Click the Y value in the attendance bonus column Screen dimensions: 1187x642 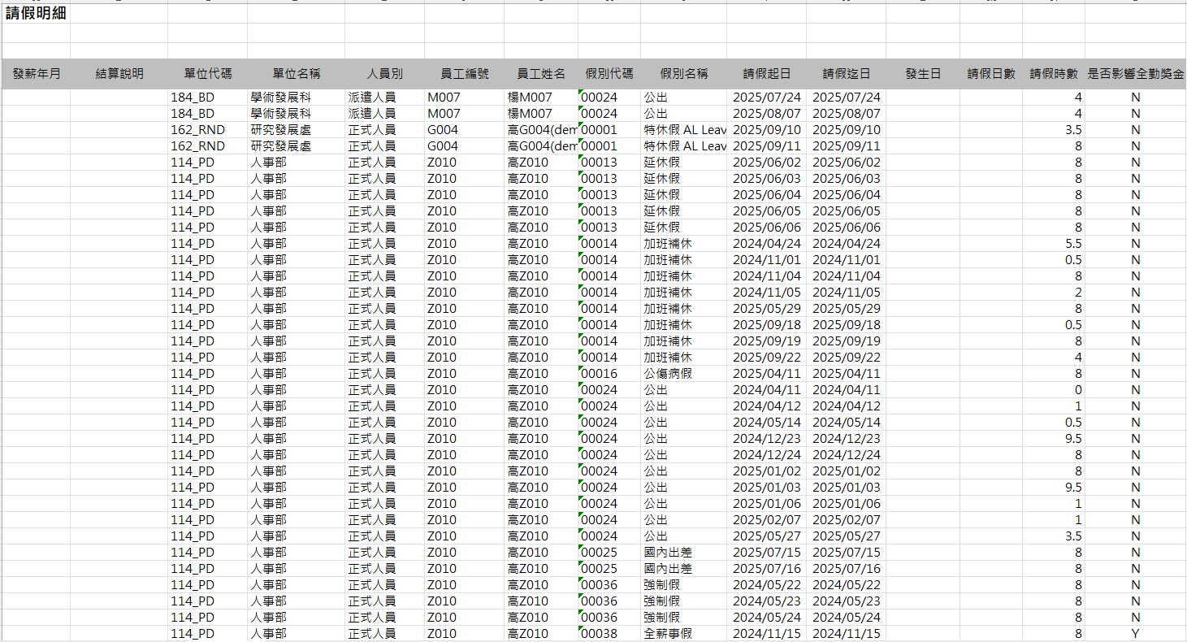click(x=1135, y=634)
